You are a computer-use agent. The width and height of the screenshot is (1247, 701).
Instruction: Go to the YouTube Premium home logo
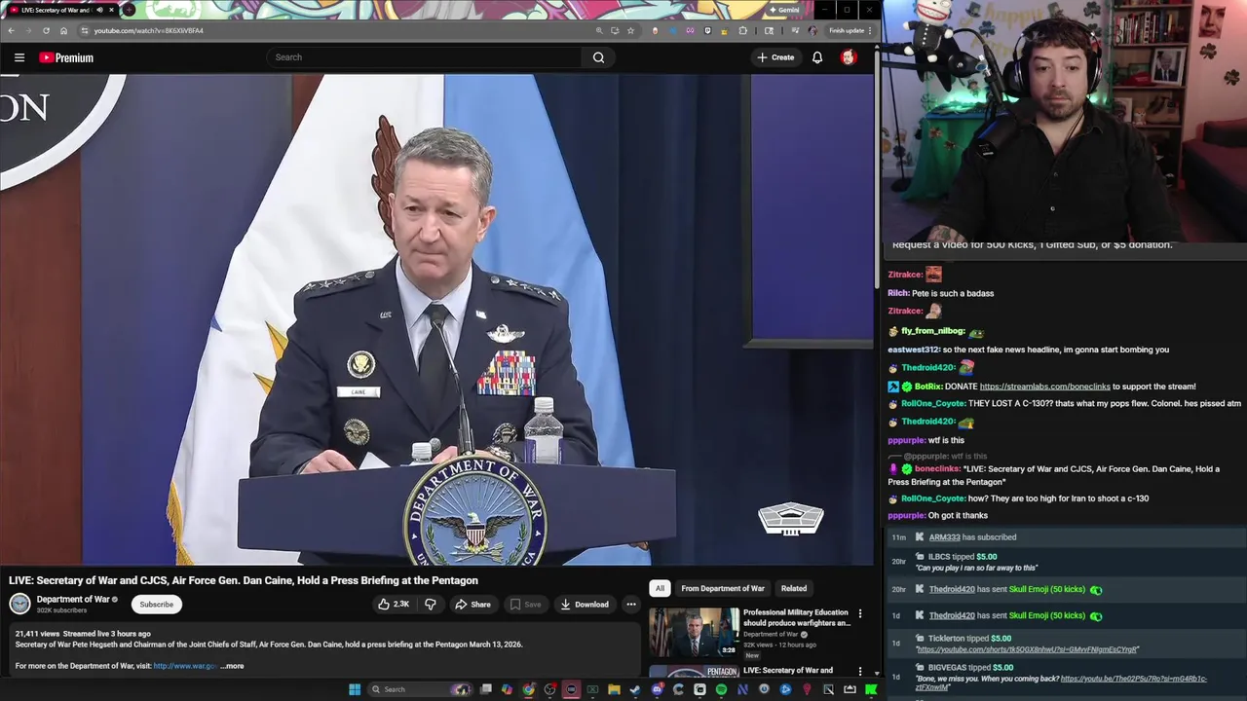point(66,57)
